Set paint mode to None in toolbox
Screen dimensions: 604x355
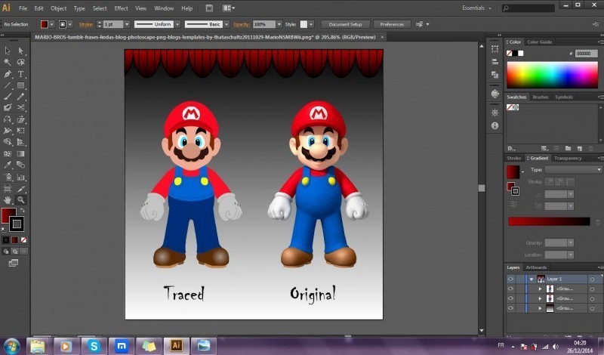(24, 239)
